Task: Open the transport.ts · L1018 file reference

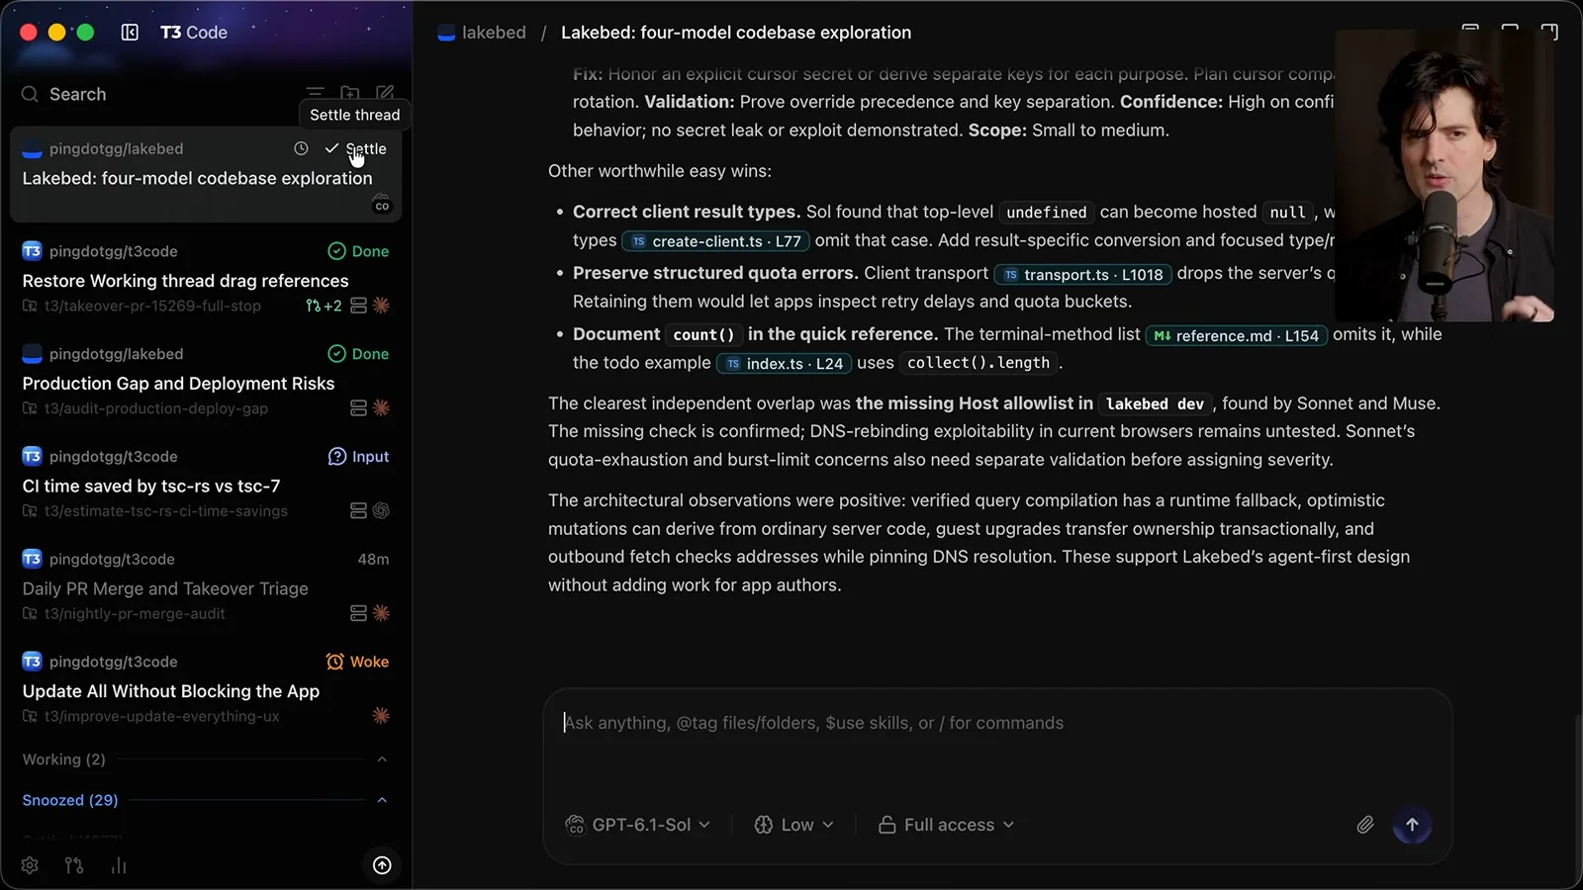Action: [x=1082, y=275]
